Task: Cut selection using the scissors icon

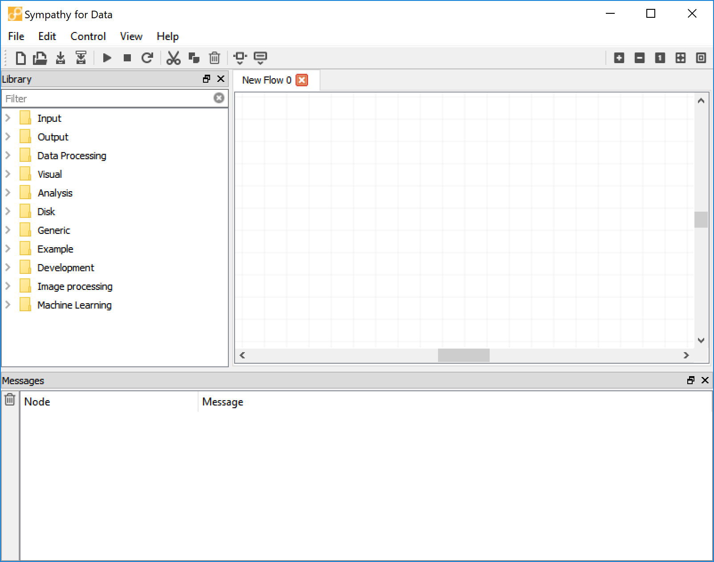Action: (173, 58)
